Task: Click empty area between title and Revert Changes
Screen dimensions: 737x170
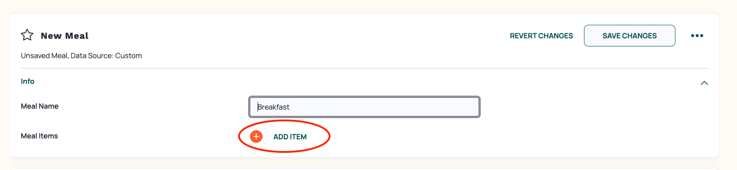Action: pyautogui.click(x=299, y=36)
